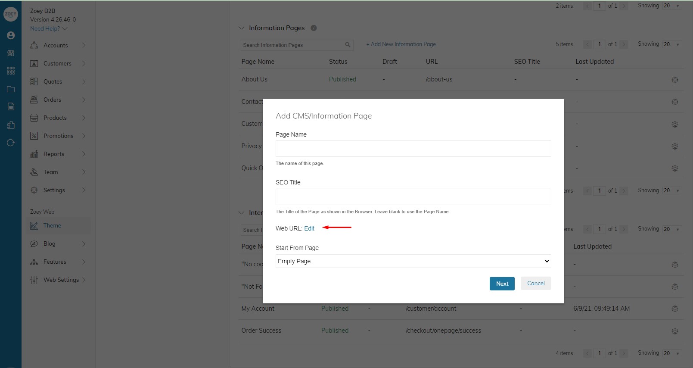693x368 pixels.
Task: Click the Web Settings sliders icon
Action: [x=34, y=280]
